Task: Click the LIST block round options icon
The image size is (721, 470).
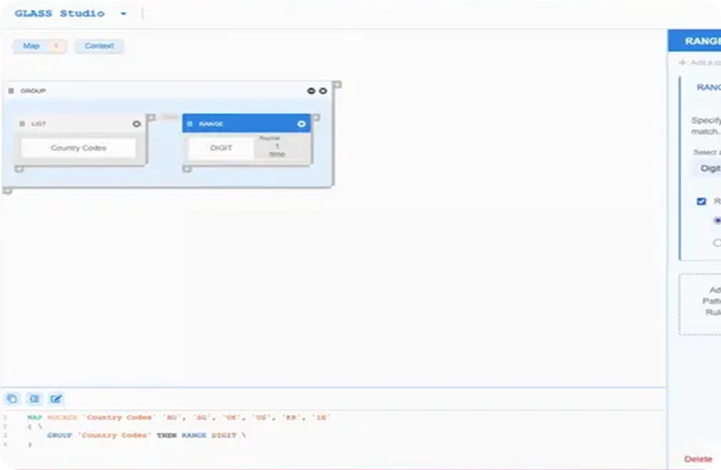Action: click(137, 124)
